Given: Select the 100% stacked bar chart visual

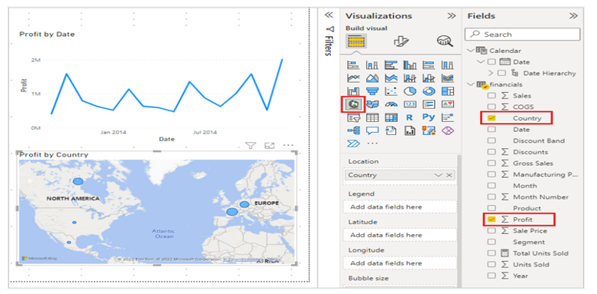Looking at the screenshot, I should point(429,65).
